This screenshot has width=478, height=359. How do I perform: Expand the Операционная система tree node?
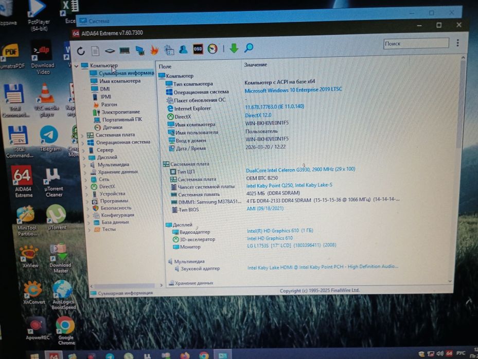point(83,143)
